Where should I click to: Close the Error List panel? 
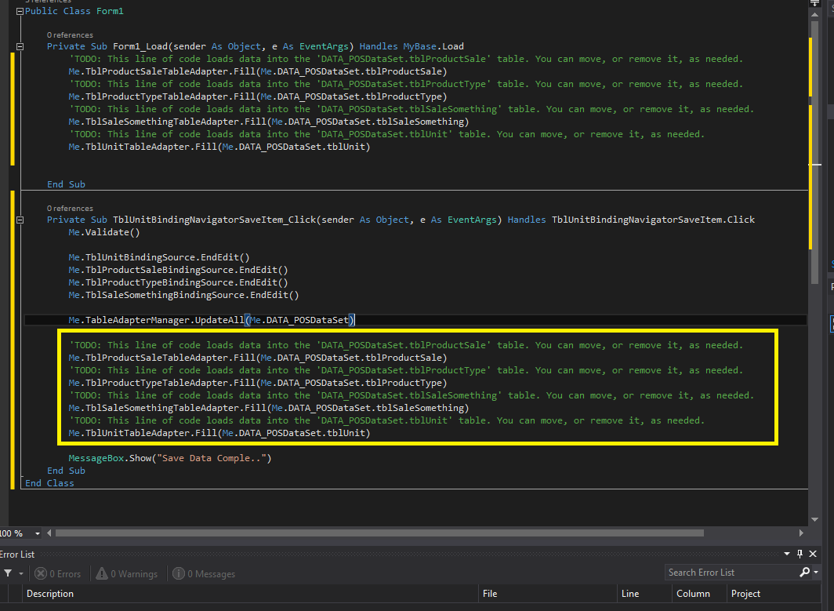point(812,555)
